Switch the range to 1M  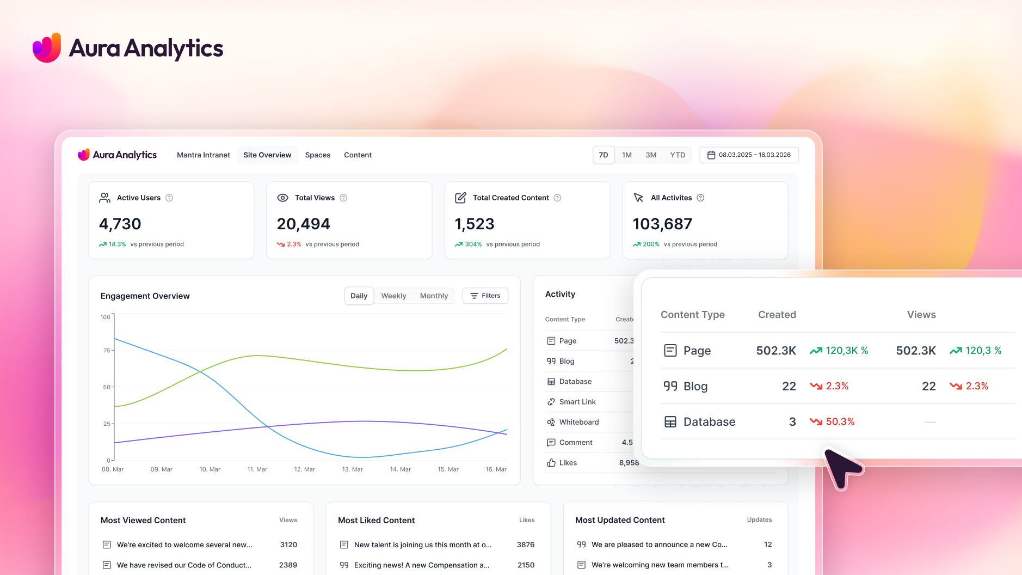pyautogui.click(x=627, y=155)
